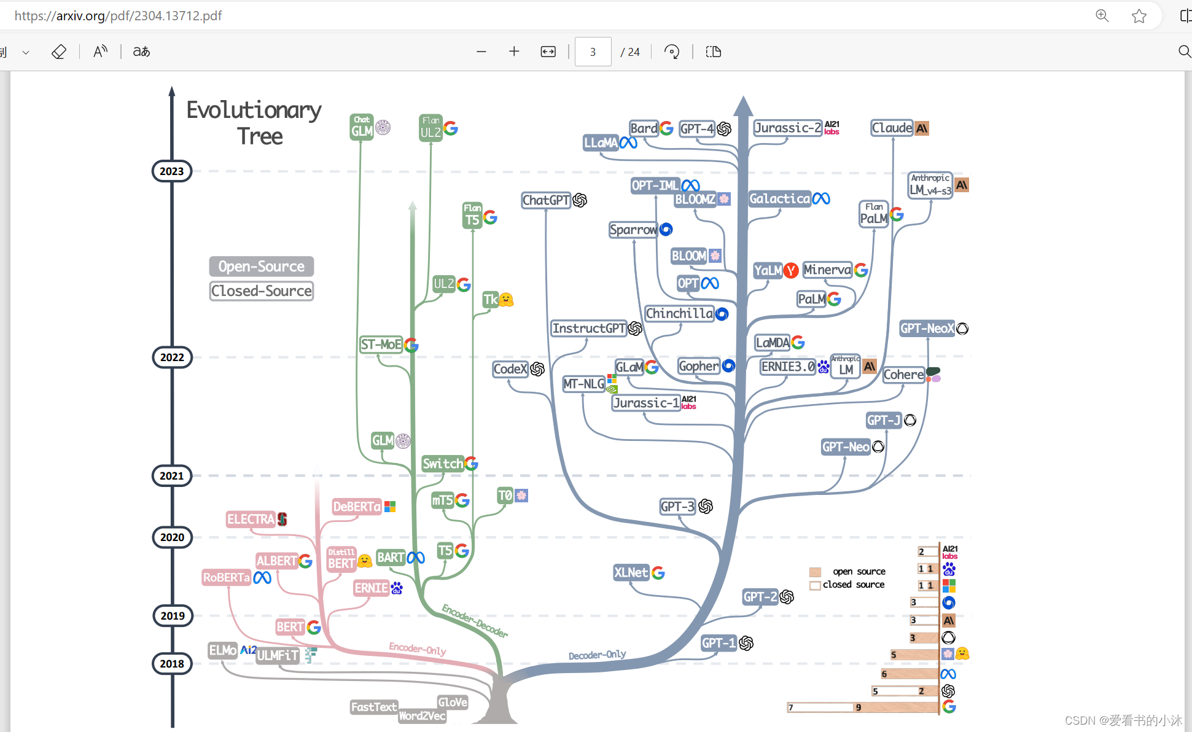
Task: Click the Word2Vec root label
Action: pyautogui.click(x=423, y=716)
